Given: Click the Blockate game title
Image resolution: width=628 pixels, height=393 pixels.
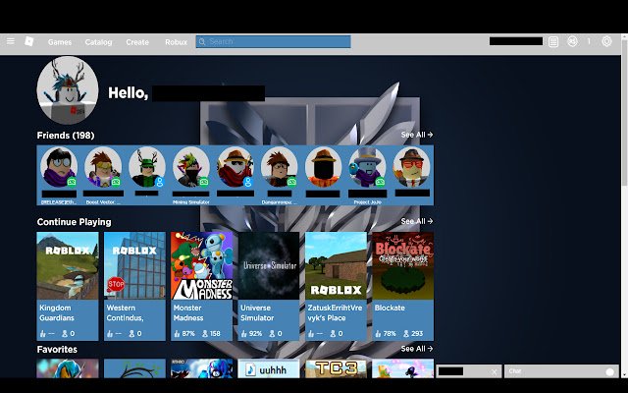Looking at the screenshot, I should pyautogui.click(x=390, y=308).
